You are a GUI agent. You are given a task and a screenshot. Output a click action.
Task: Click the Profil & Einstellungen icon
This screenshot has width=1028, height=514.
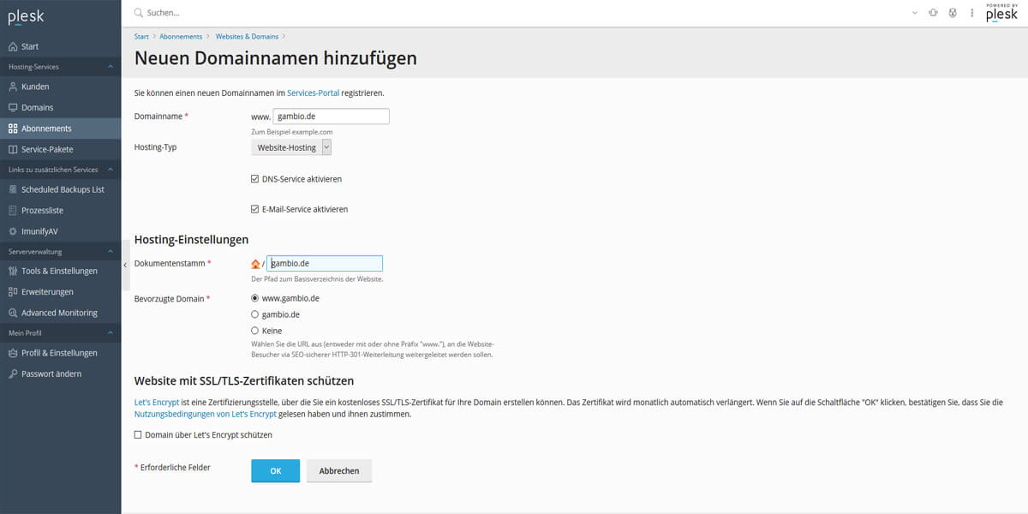pos(13,353)
